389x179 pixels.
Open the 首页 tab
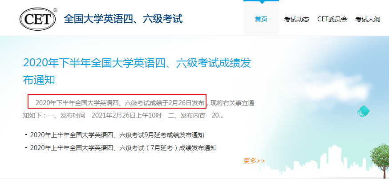[261, 19]
